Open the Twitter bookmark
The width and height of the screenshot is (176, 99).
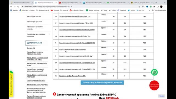[x=131, y=10]
